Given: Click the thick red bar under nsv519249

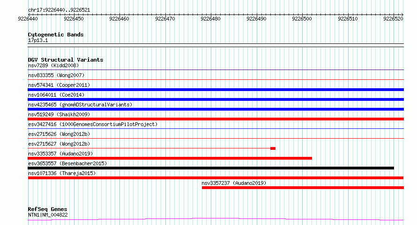Looking at the screenshot, I should 216,119.
